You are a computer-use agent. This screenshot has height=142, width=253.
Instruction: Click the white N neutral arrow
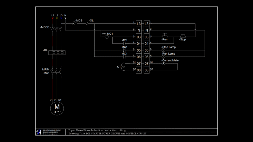point(65,18)
